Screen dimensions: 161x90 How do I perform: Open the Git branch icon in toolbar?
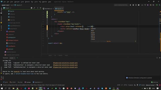145,5
